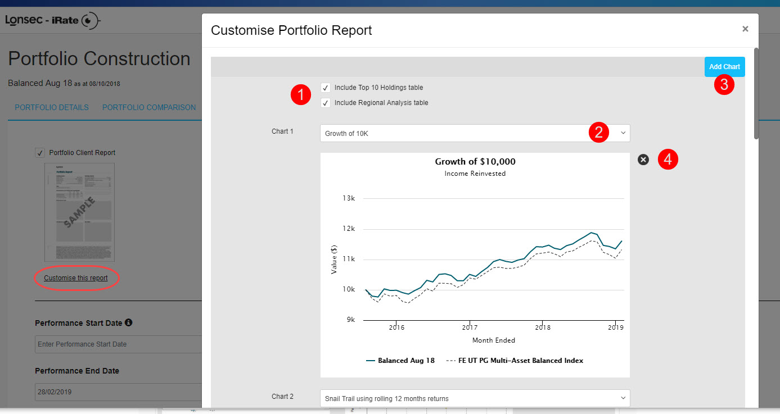Click the Performance Start Date input field
The width and height of the screenshot is (780, 414).
118,344
